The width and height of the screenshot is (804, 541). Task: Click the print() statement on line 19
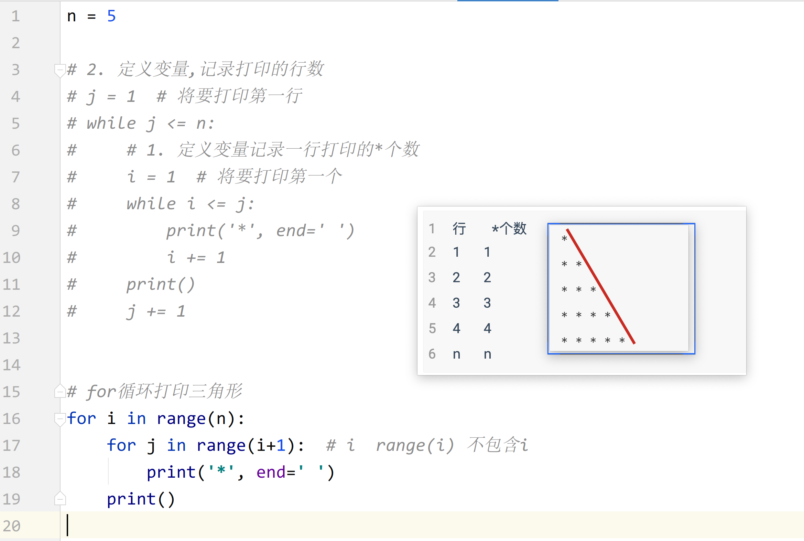point(141,499)
